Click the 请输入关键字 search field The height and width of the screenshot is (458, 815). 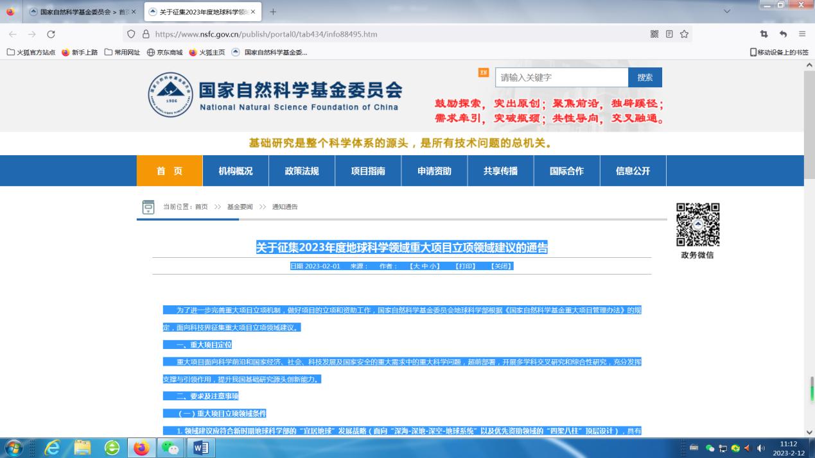click(561, 78)
